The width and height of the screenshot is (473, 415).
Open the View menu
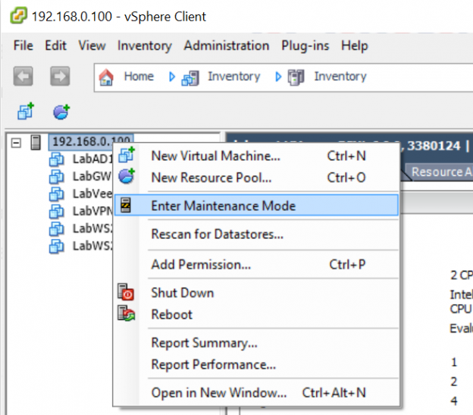92,46
